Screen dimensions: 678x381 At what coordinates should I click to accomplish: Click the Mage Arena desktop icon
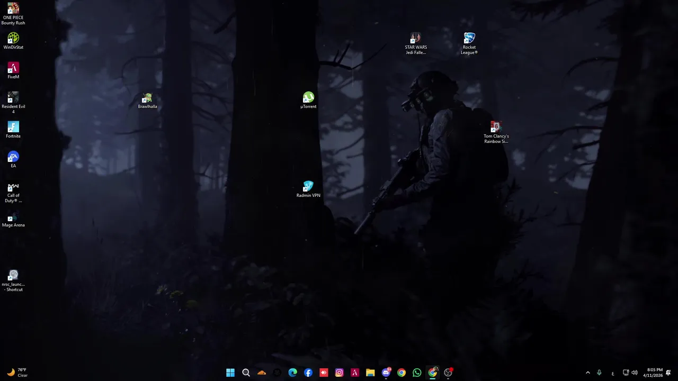pyautogui.click(x=13, y=219)
